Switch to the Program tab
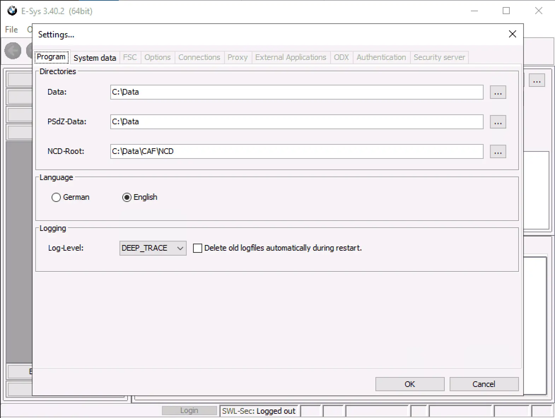 pyautogui.click(x=52, y=57)
